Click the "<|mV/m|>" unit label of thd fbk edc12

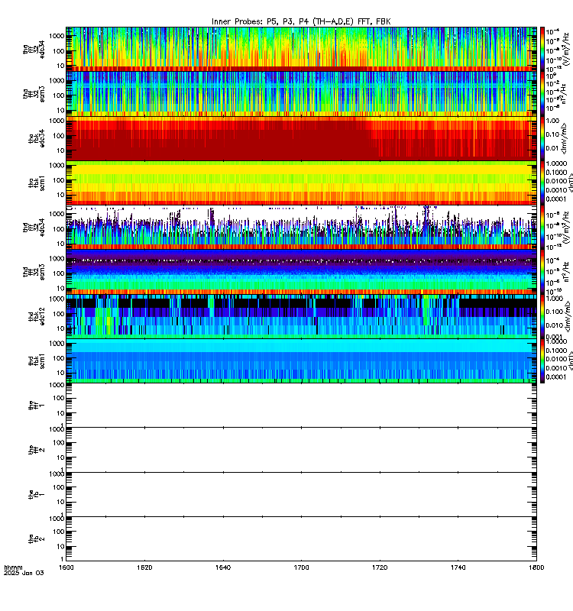568,316
